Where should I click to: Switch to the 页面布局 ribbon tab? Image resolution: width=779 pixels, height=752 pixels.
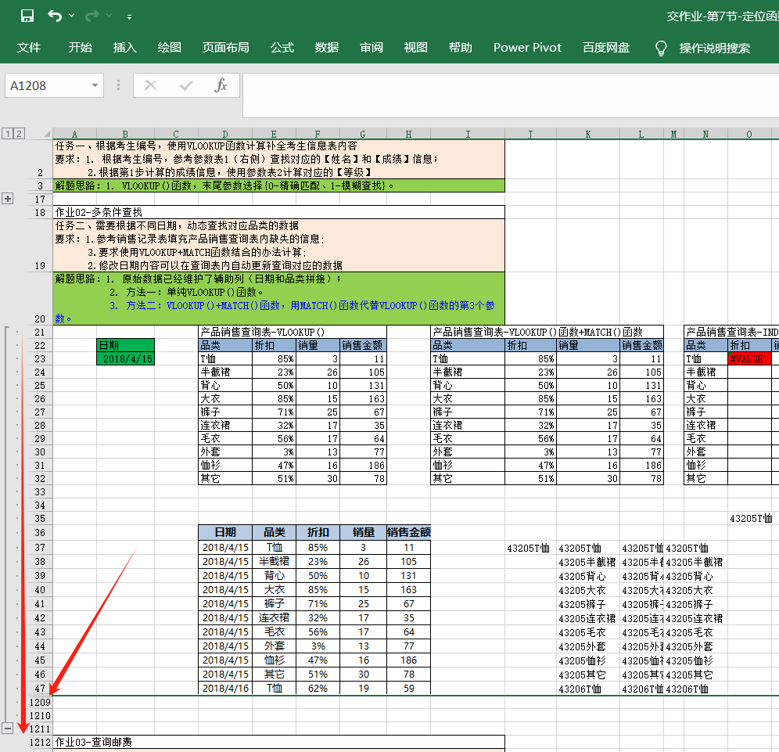225,48
